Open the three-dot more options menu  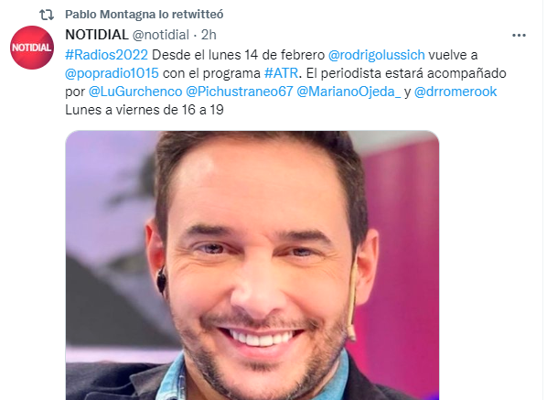(519, 36)
